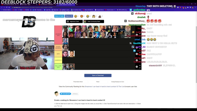
Task: Edit the UNDERDOG yellow tier label
Action: coord(58,60)
